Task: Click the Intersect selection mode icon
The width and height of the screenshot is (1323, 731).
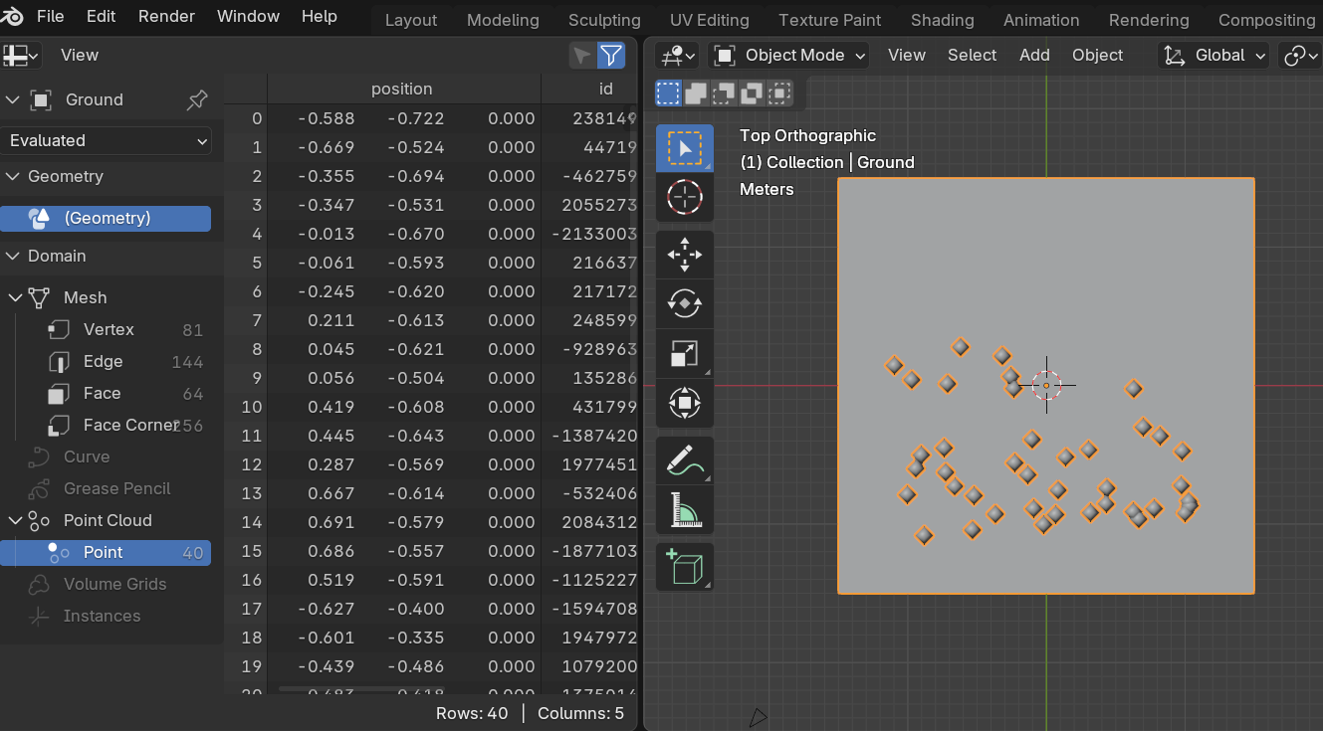Action: [x=779, y=93]
